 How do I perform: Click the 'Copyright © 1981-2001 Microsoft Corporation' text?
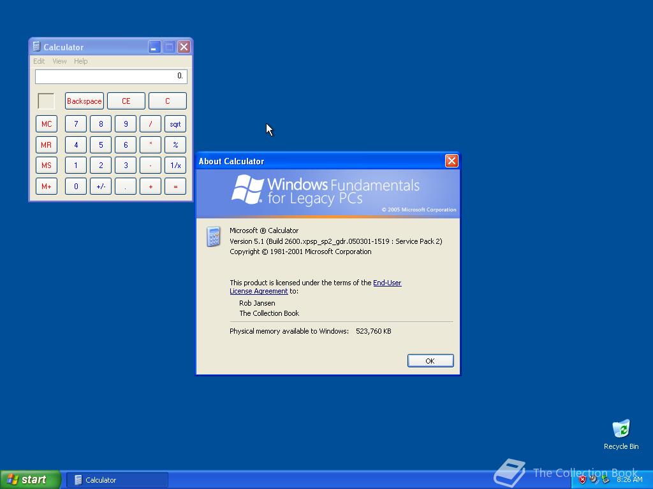300,252
